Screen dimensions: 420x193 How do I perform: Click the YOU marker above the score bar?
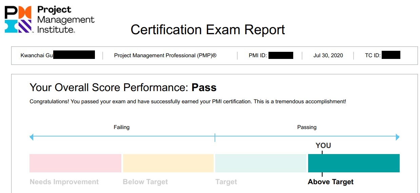[x=323, y=146]
